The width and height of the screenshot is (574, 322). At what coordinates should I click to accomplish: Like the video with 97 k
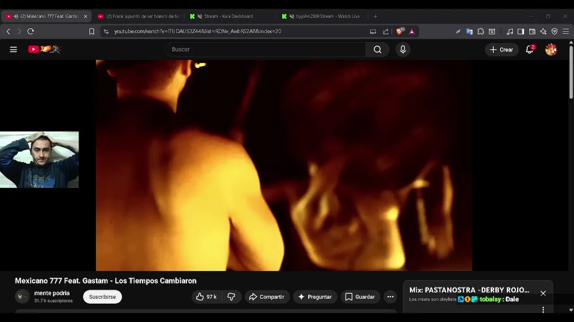coord(206,297)
